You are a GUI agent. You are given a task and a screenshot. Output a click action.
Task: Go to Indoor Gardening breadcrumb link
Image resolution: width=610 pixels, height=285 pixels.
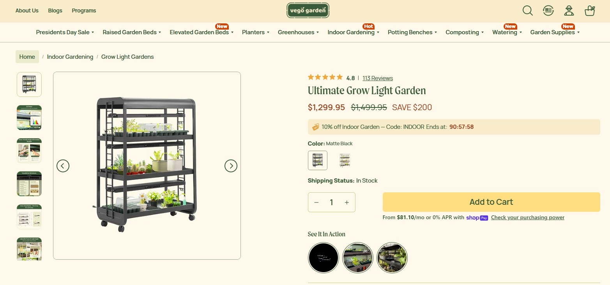pyautogui.click(x=70, y=57)
